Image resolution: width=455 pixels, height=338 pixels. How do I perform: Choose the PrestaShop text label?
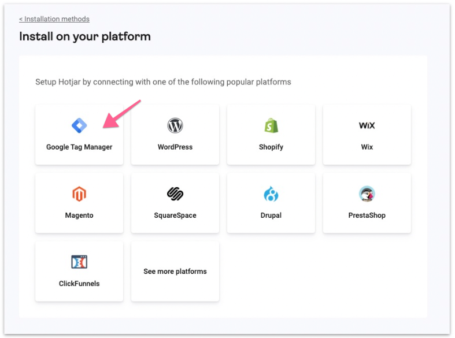tap(367, 216)
